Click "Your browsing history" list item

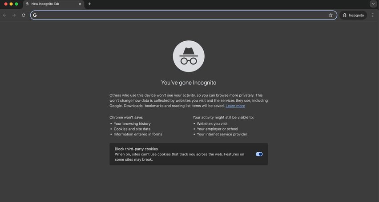click(132, 123)
